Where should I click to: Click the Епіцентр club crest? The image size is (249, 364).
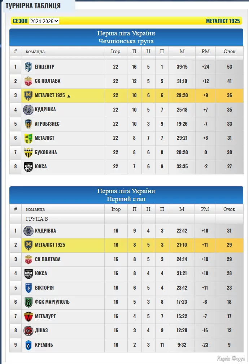click(x=28, y=67)
